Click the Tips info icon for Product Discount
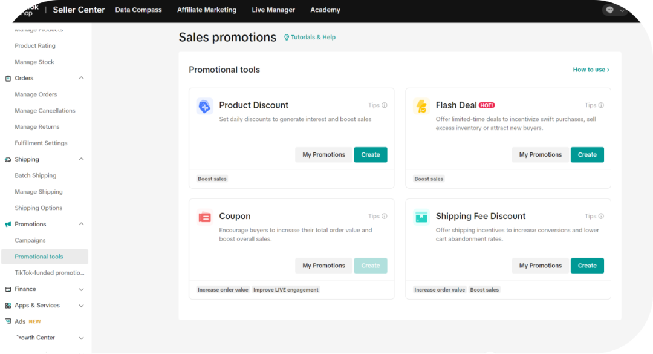 coord(385,105)
